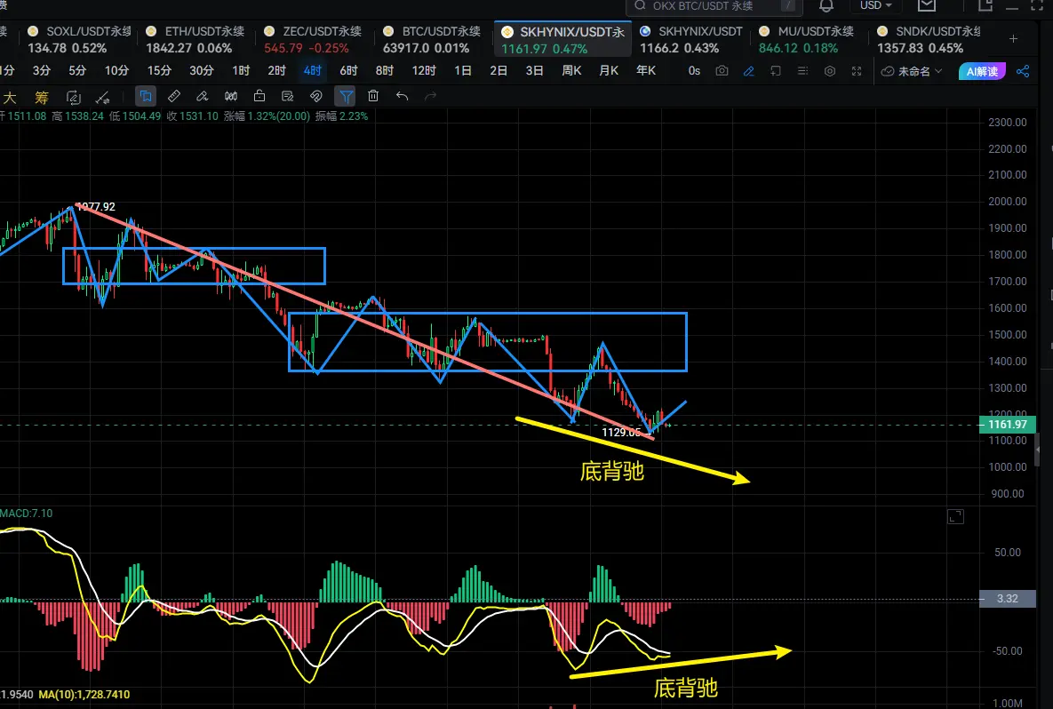Click the redo arrow icon
This screenshot has height=709, width=1053.
coord(430,97)
